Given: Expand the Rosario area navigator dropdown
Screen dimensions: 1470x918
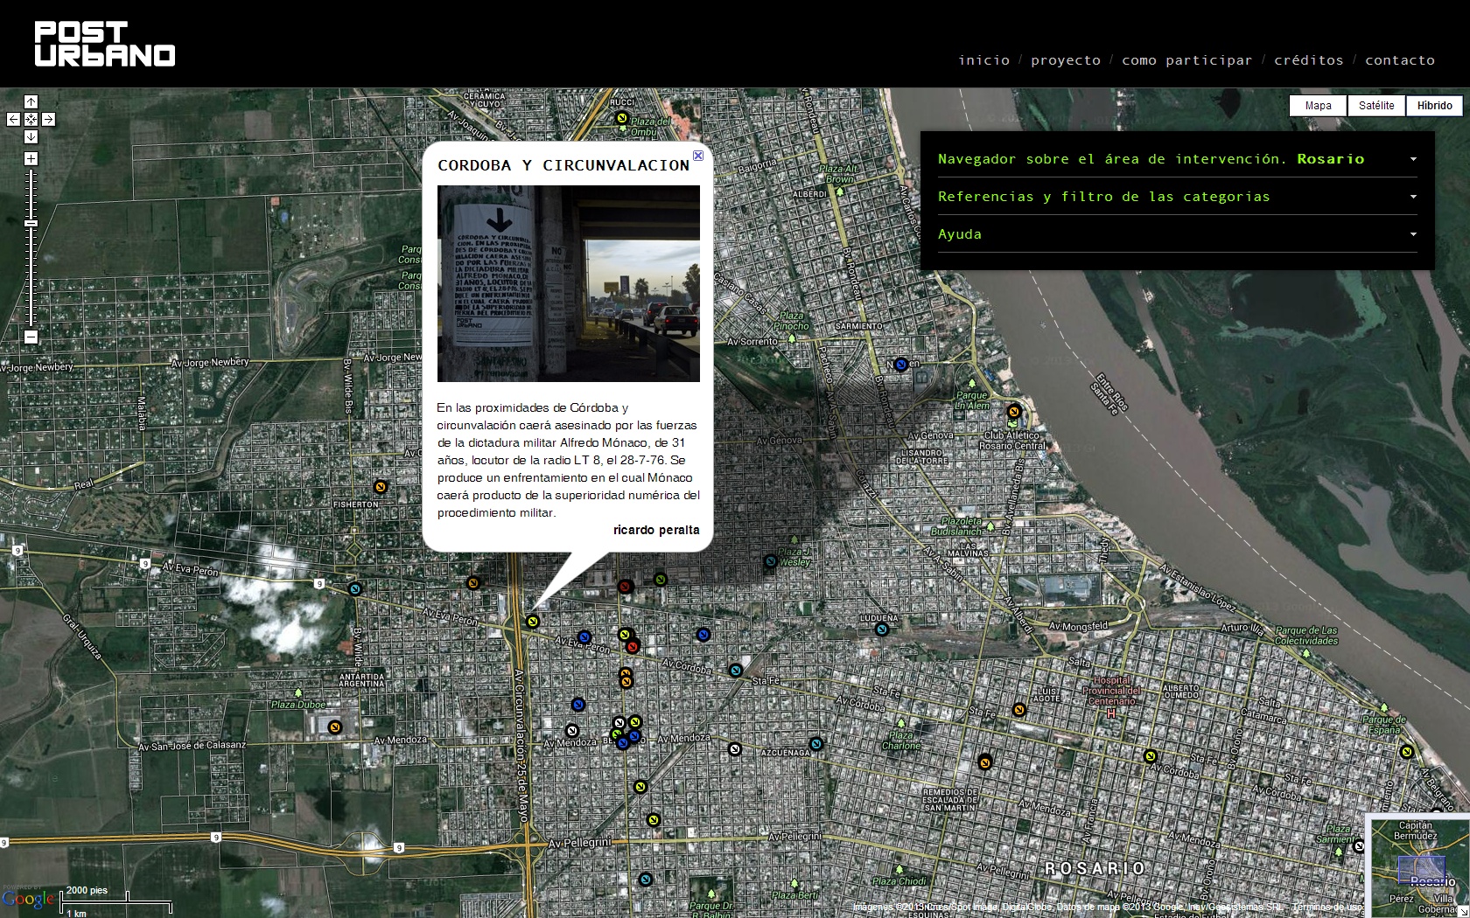Looking at the screenshot, I should point(1412,159).
